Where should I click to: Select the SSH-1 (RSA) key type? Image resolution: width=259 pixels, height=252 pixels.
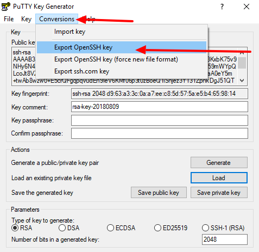pos(223,228)
